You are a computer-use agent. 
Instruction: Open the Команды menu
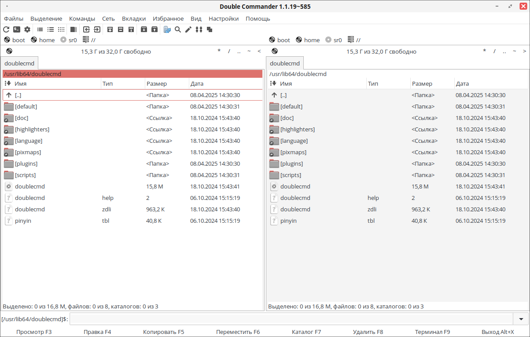coord(82,18)
